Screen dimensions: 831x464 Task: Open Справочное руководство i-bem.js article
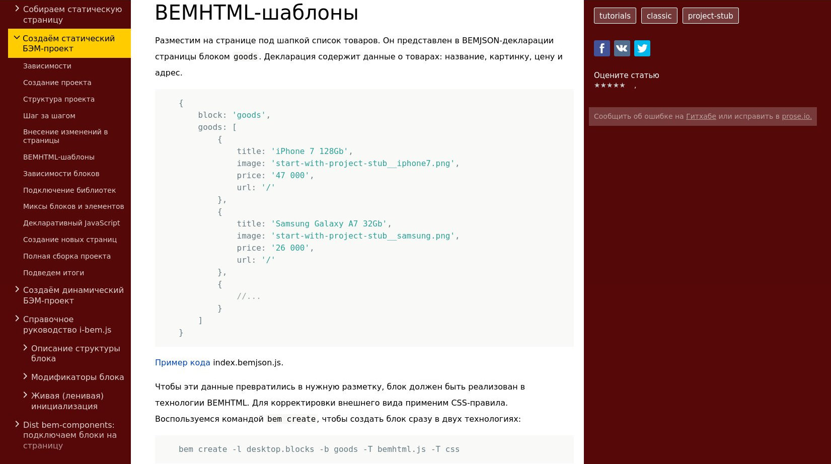[x=67, y=324]
